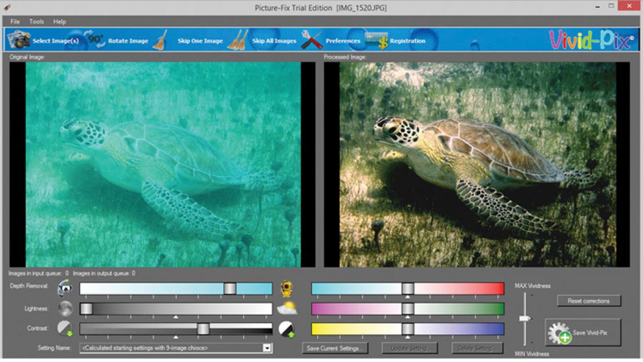Click the Depth Removal slider handle
The width and height of the screenshot is (643, 362).
click(x=230, y=288)
